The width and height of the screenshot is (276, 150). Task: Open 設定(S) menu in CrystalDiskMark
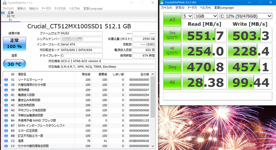180,8
